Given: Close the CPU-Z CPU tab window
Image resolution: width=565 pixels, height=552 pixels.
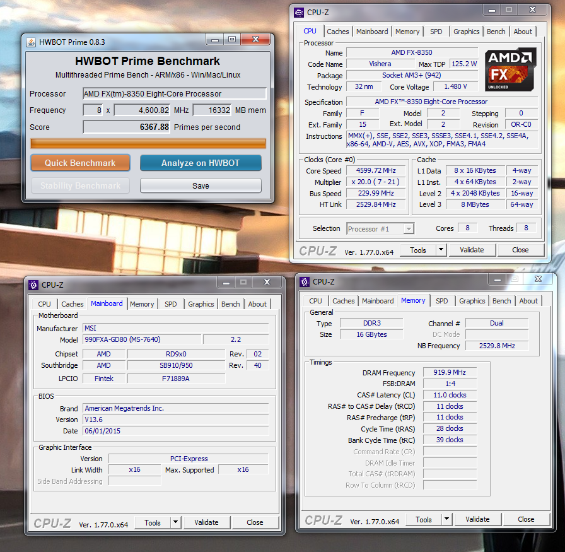Looking at the screenshot, I should click(x=532, y=10).
